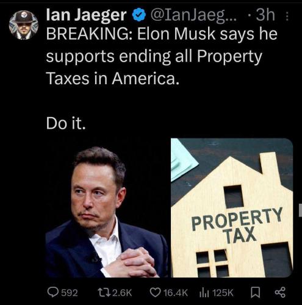Open Ian Jaeger's profile avatar picture
Screen dimensions: 302x305
[x=24, y=25]
